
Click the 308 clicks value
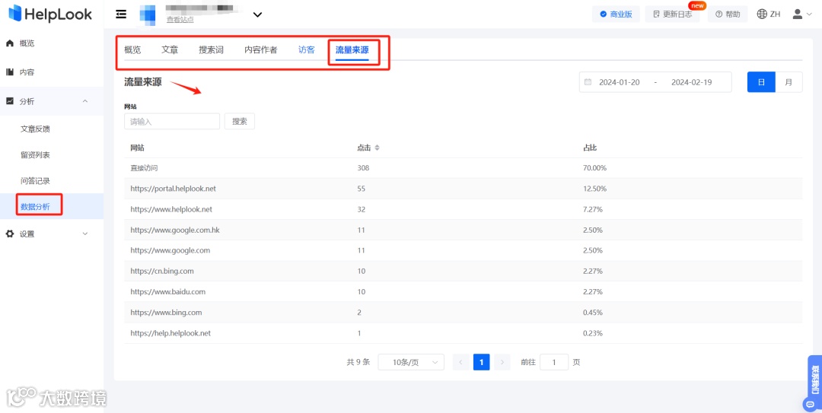click(363, 168)
